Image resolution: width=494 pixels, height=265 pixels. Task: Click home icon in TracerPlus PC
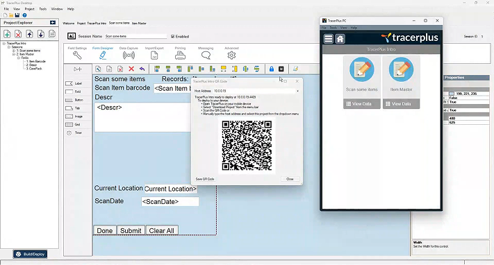tap(340, 39)
